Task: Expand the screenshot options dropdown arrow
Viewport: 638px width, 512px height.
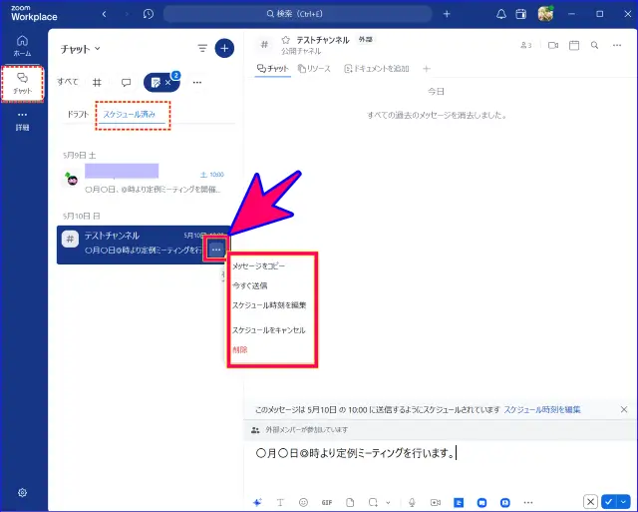Action: click(x=388, y=503)
